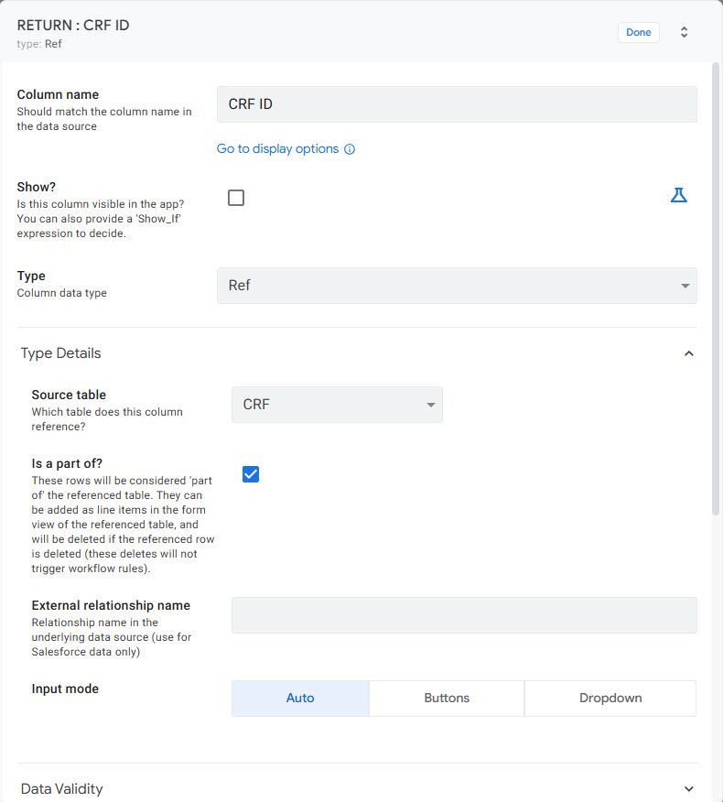Click the up-down column navigation arrows
723x802 pixels.
pyautogui.click(x=684, y=32)
